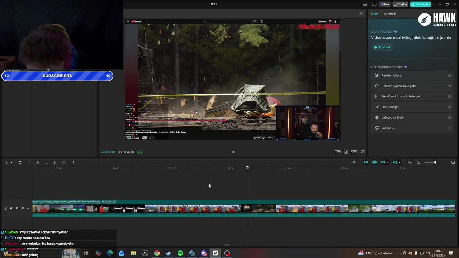
Task: Toggle clip linkage button
Action: point(383,162)
